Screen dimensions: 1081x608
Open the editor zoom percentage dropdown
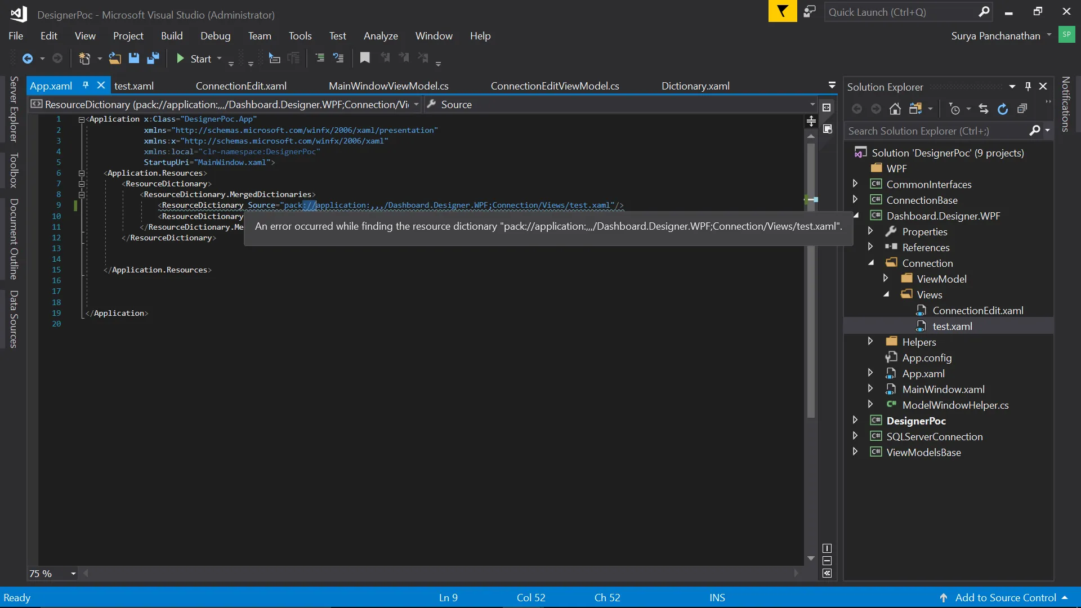click(x=73, y=574)
